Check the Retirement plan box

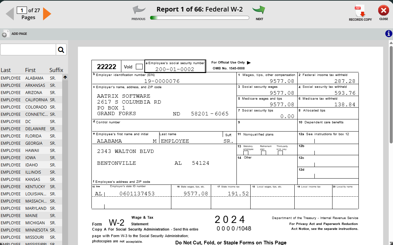coord(263,153)
